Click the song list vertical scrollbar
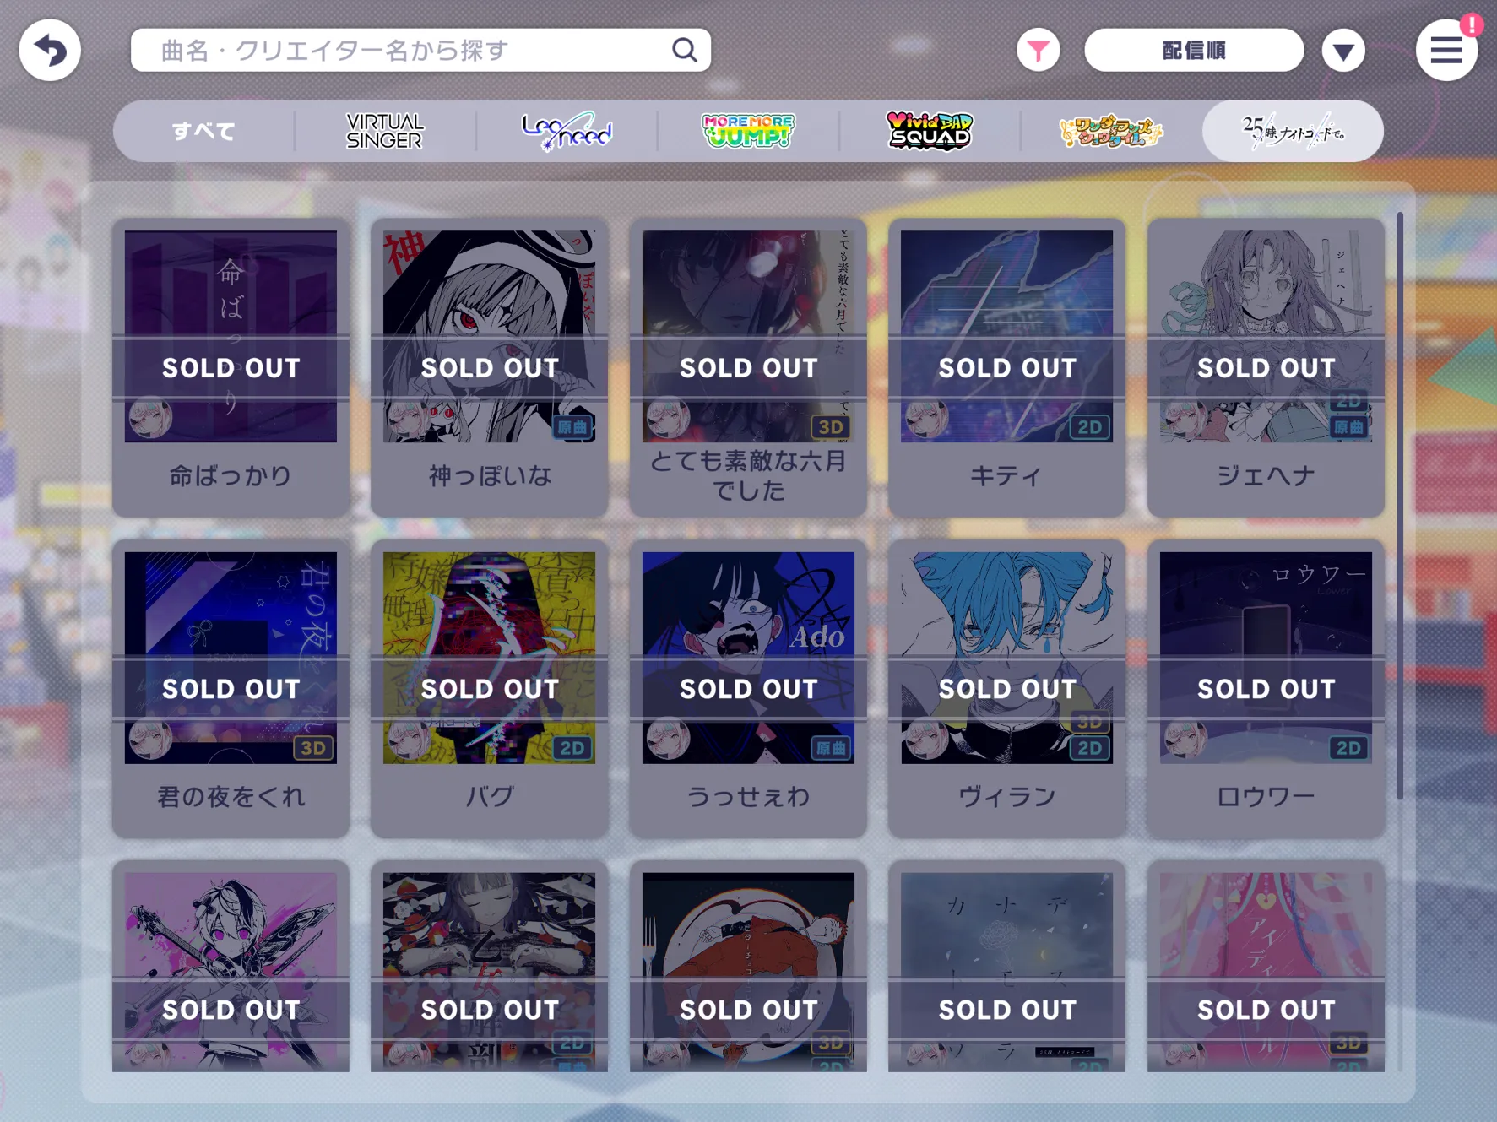1497x1122 pixels. pos(1400,505)
